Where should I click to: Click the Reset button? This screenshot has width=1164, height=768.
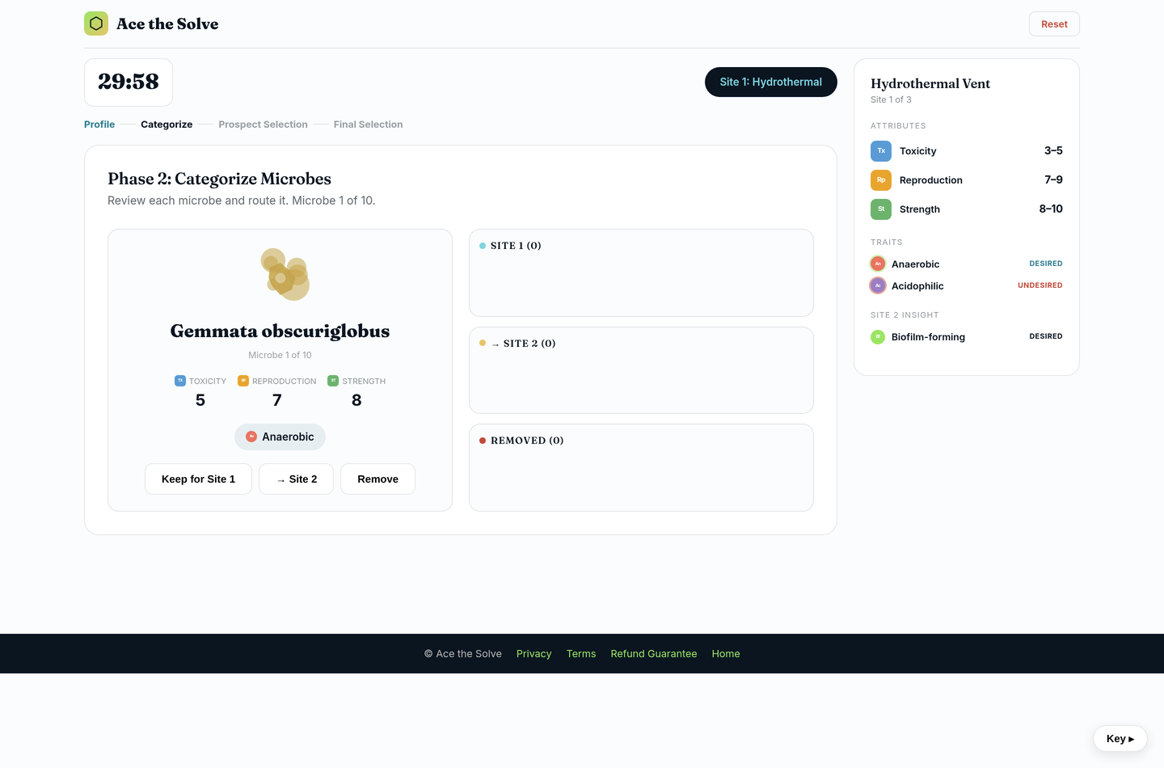click(1054, 24)
